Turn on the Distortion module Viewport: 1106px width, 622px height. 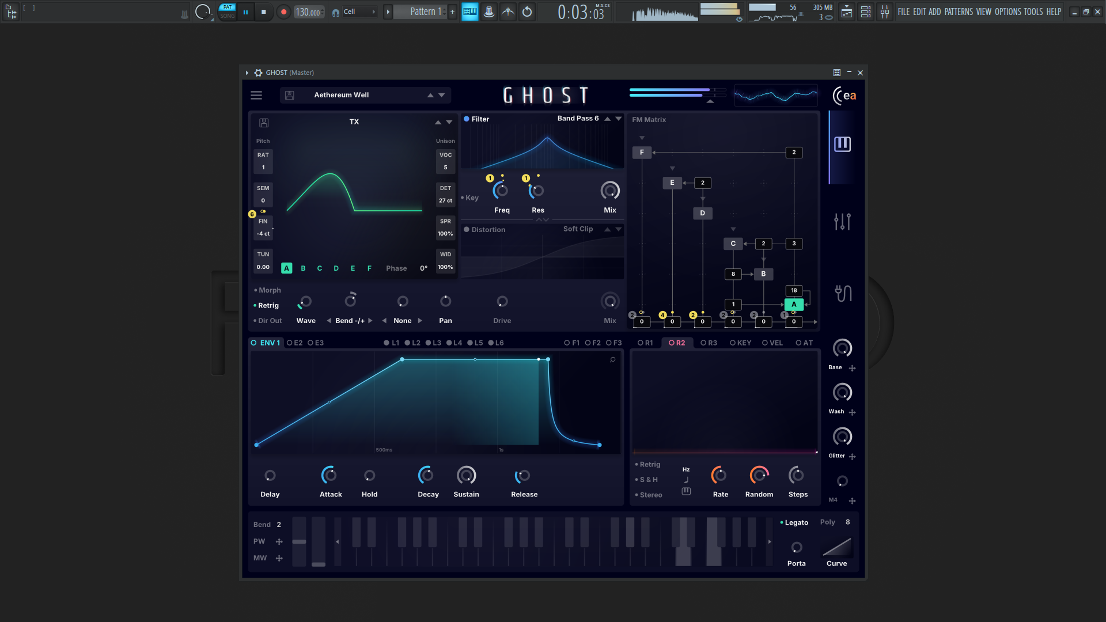click(x=467, y=230)
